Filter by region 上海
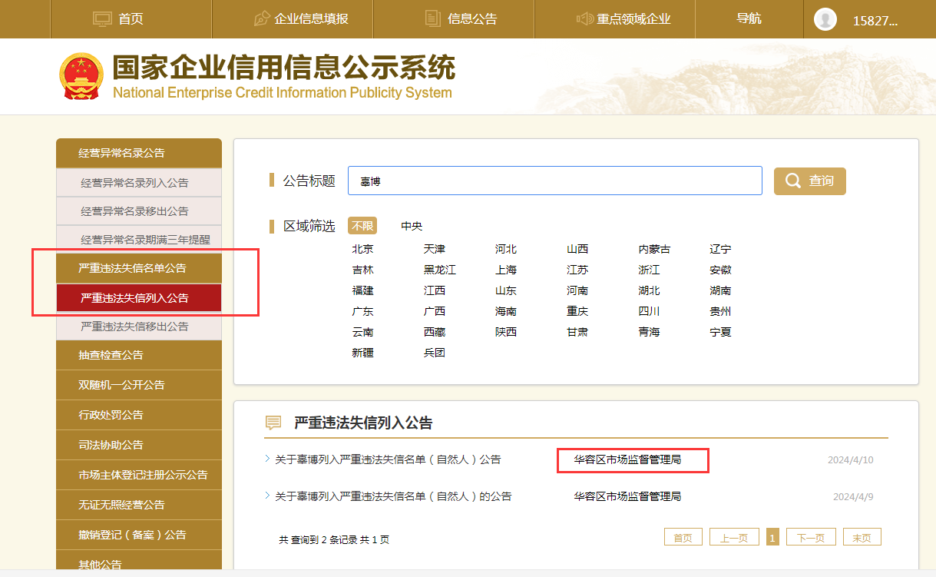Viewport: 936px width, 577px height. (x=506, y=270)
